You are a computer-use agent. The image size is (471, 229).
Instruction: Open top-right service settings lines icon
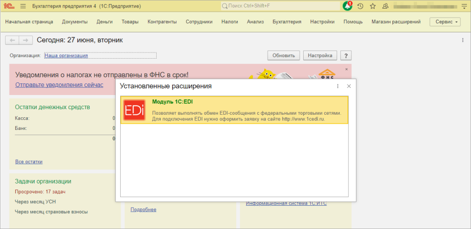[x=464, y=6]
